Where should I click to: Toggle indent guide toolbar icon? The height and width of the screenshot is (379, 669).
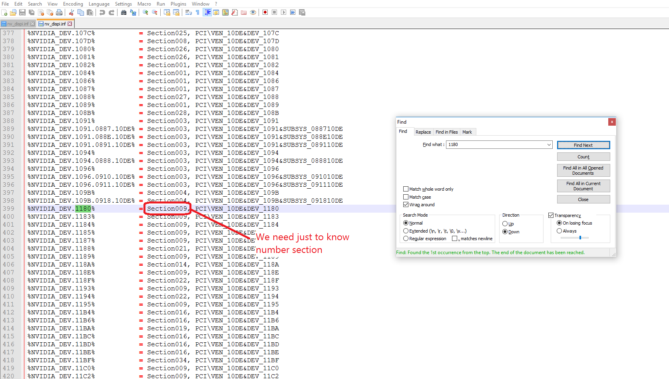(207, 12)
